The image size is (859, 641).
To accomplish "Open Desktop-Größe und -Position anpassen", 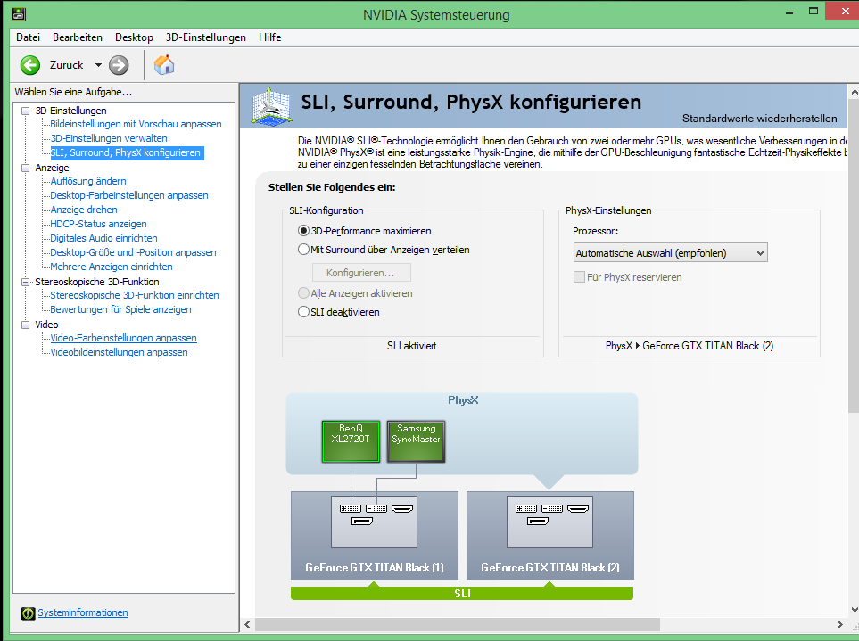I will coord(133,252).
